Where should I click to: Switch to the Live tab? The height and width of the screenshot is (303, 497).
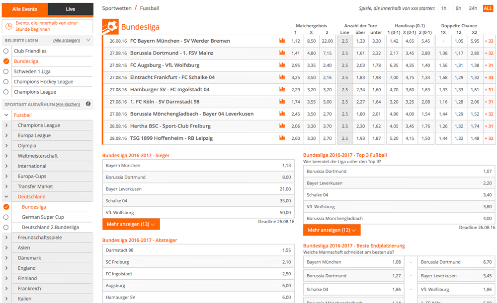coord(71,9)
